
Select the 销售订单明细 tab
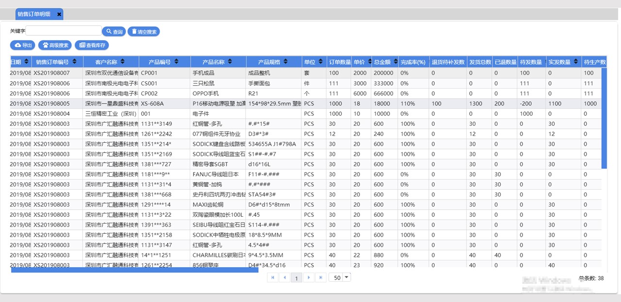click(x=34, y=15)
